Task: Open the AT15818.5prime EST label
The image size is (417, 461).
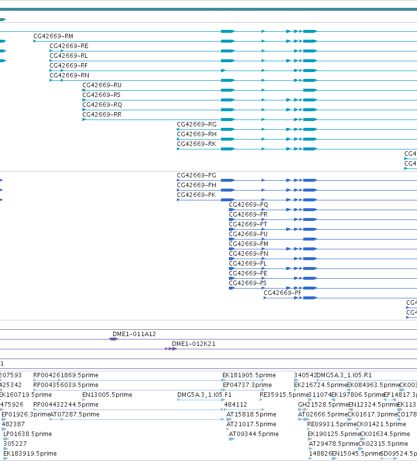Action: click(x=251, y=414)
